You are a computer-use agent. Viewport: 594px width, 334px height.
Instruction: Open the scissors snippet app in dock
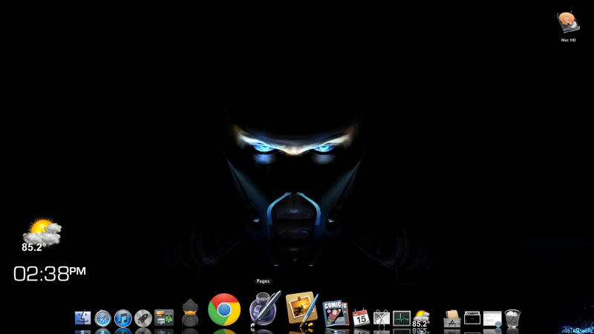pyautogui.click(x=382, y=318)
